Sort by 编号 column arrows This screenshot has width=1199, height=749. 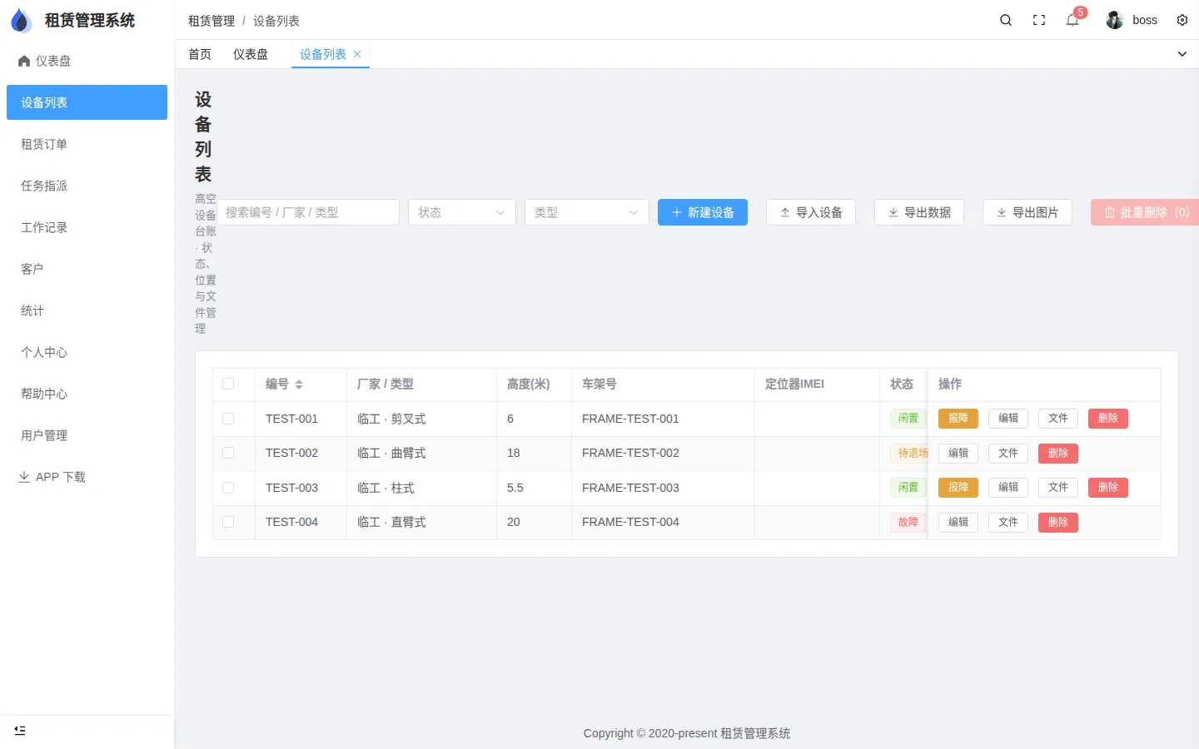[x=299, y=384]
